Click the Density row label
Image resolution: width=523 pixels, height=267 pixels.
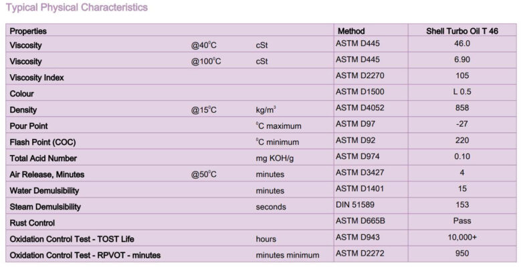click(x=23, y=109)
